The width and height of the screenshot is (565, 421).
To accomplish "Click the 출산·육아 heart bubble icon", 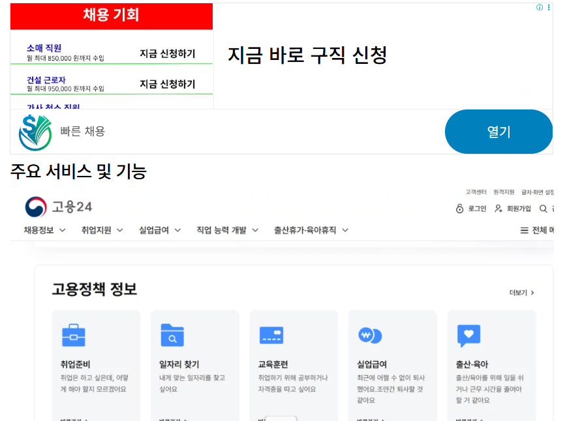I will pos(468,336).
